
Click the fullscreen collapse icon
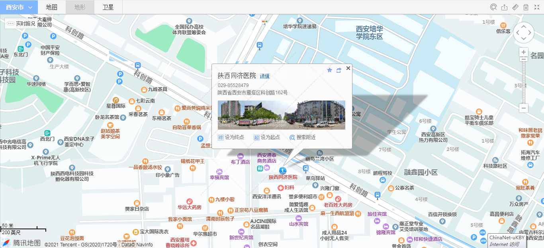[536, 7]
